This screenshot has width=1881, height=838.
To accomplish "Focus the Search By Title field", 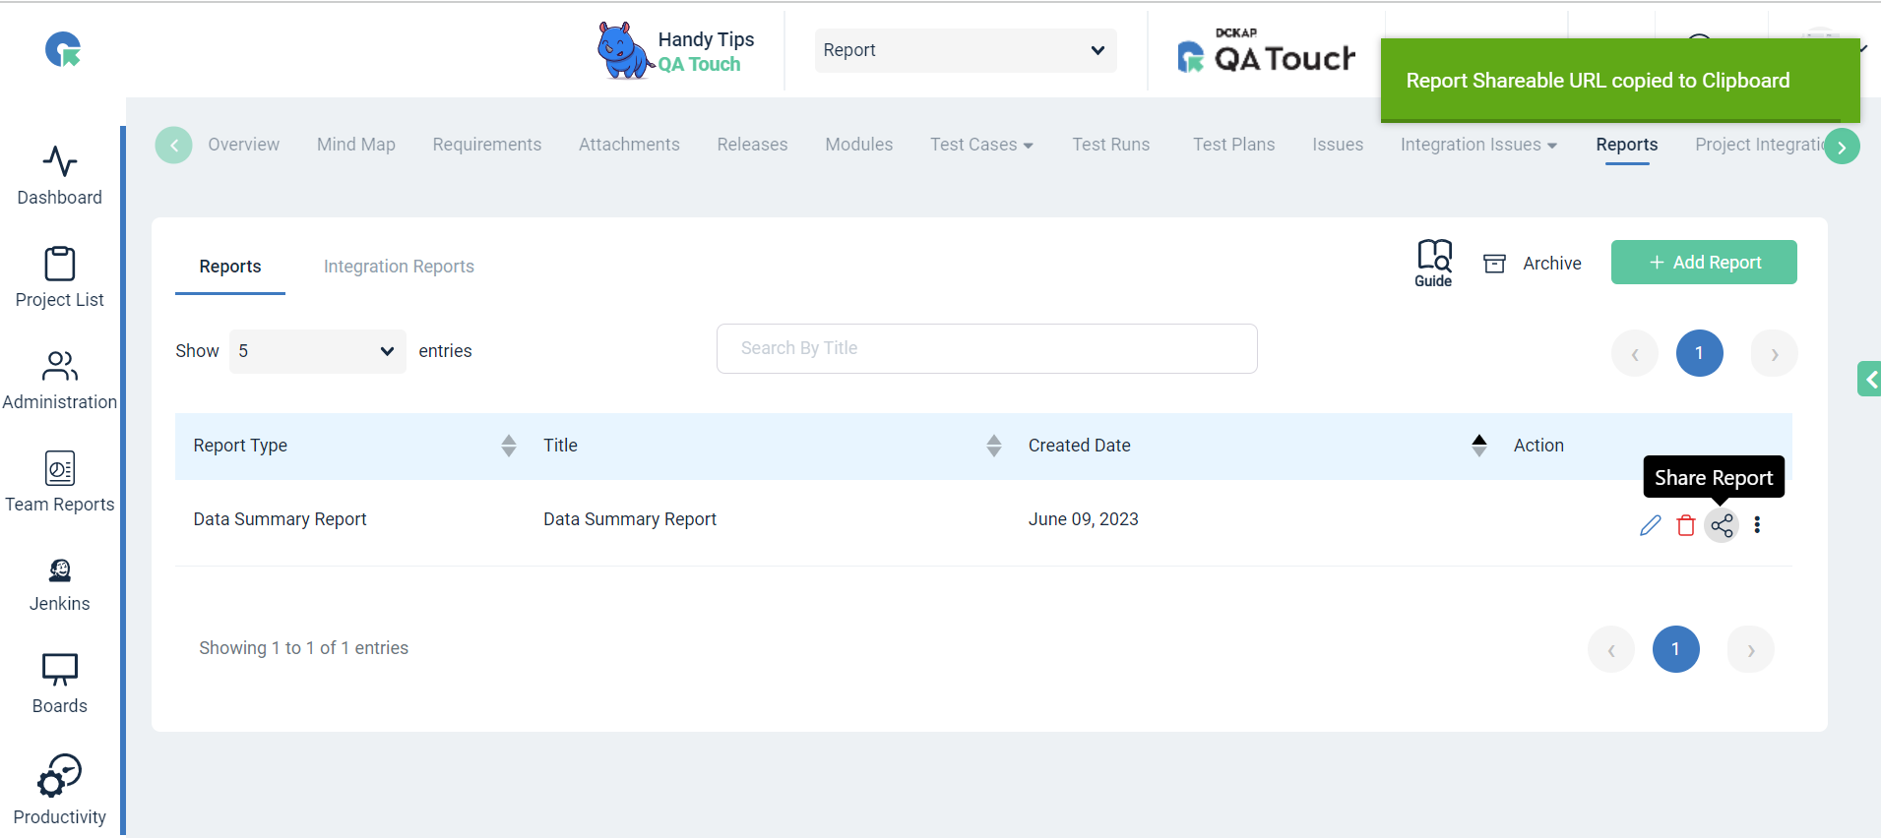I will pos(987,348).
